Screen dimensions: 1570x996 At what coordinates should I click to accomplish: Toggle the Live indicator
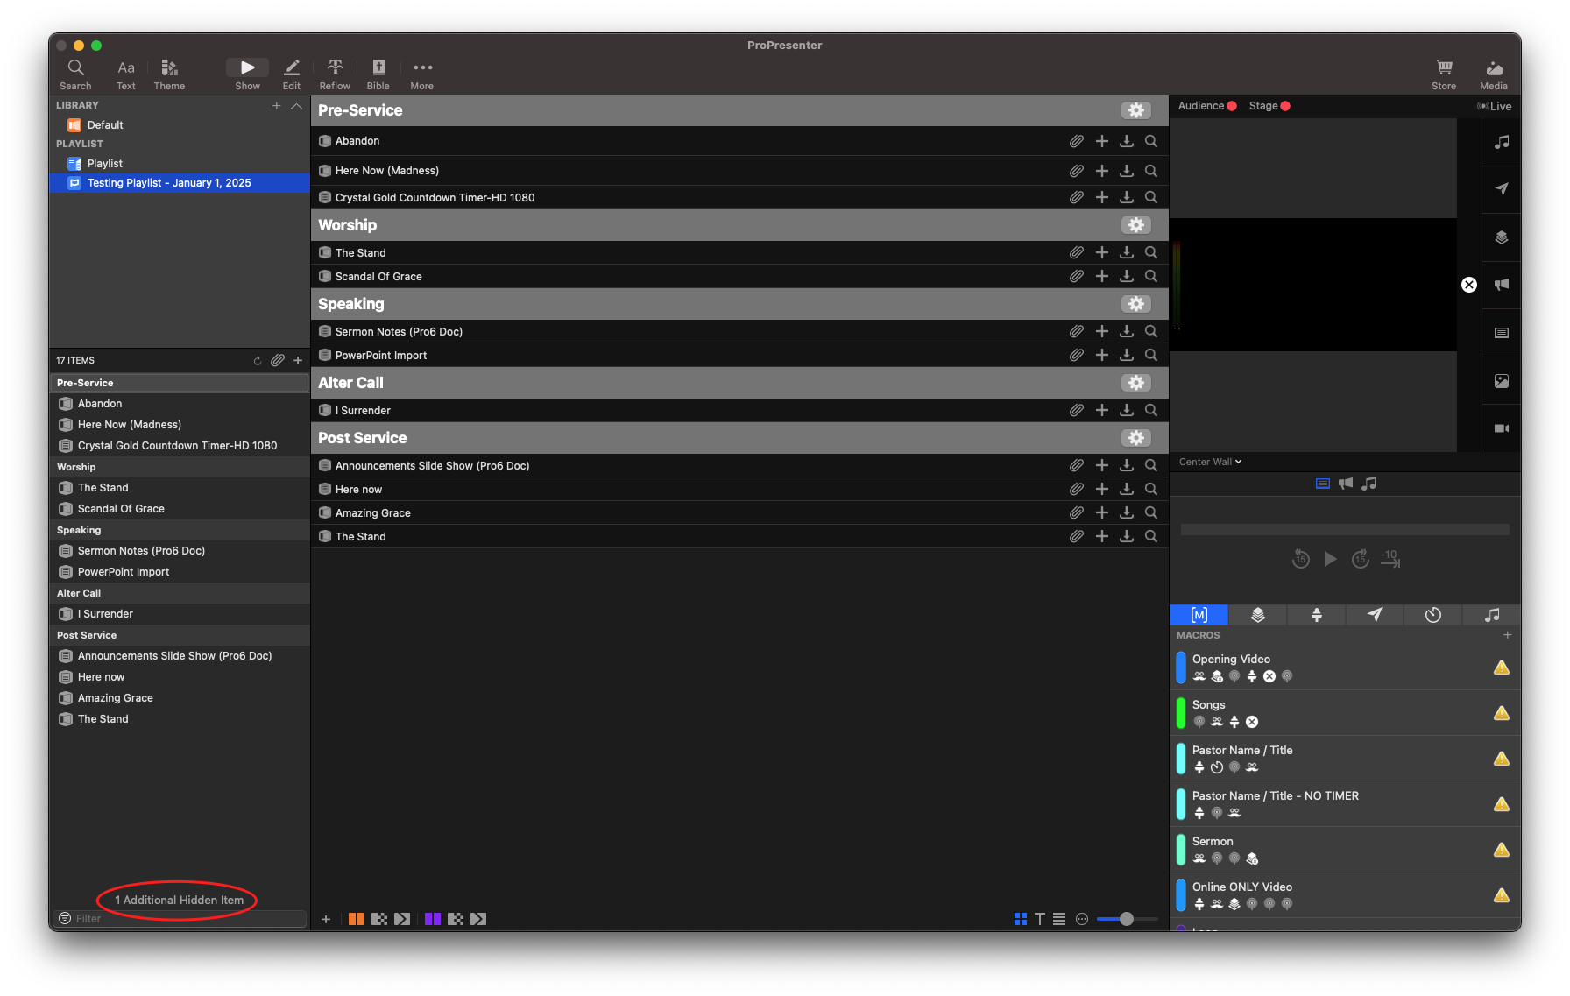[x=1495, y=107]
